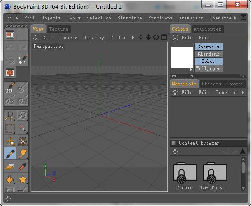The image size is (251, 206).
Task: Switch to the Attributes tab
Action: click(207, 29)
